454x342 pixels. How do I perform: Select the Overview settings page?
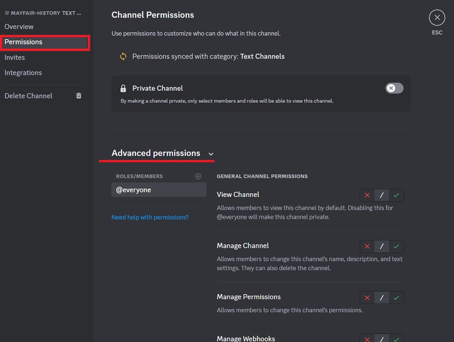(19, 26)
